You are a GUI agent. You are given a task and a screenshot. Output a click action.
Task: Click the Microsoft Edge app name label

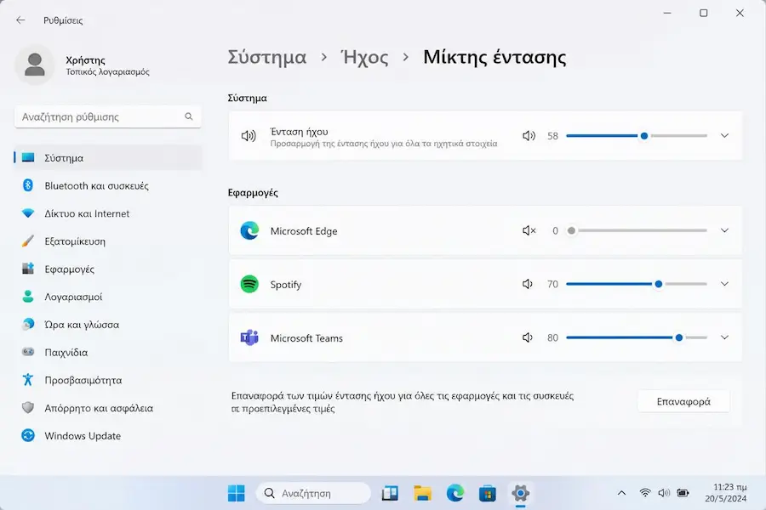tap(304, 231)
